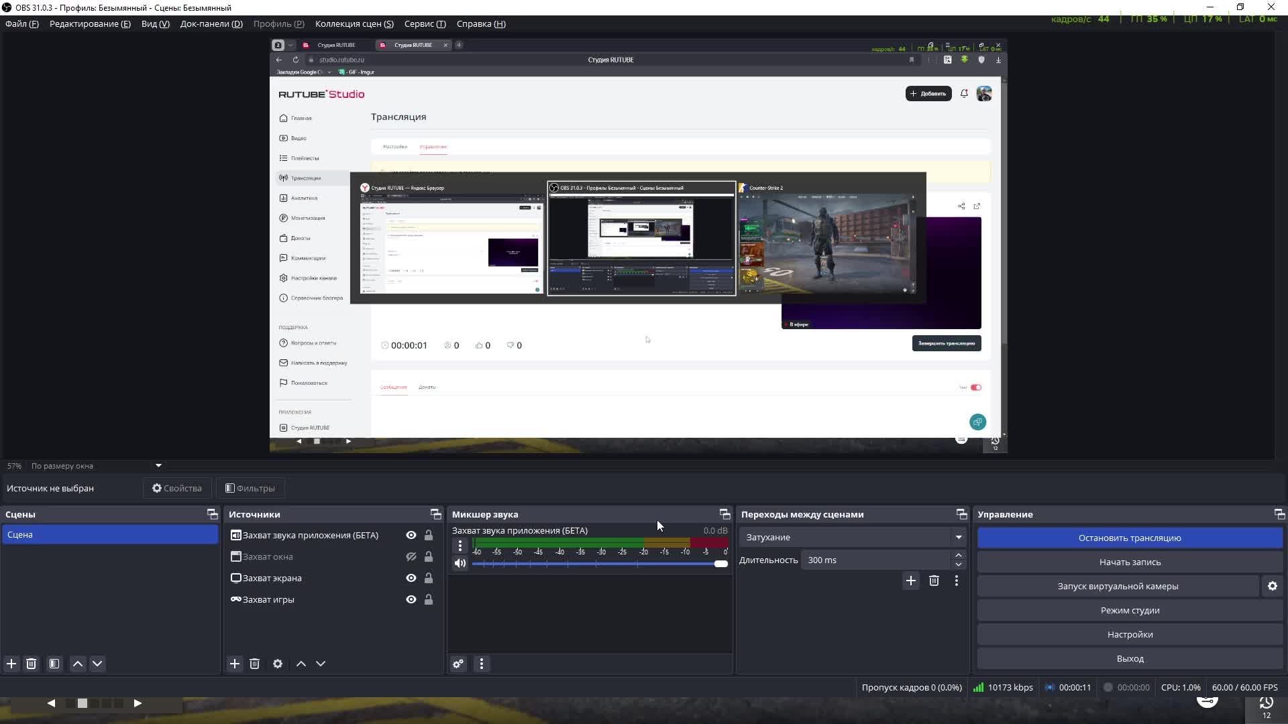Hide the Захват игры source
Screen dimensions: 1288x724
coord(411,599)
